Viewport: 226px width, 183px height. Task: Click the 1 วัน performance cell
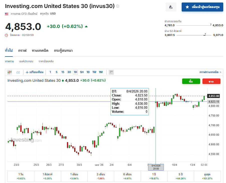click(x=21, y=176)
